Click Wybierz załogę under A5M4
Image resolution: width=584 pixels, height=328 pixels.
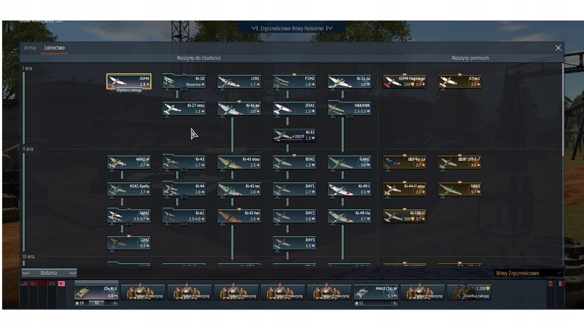(129, 91)
